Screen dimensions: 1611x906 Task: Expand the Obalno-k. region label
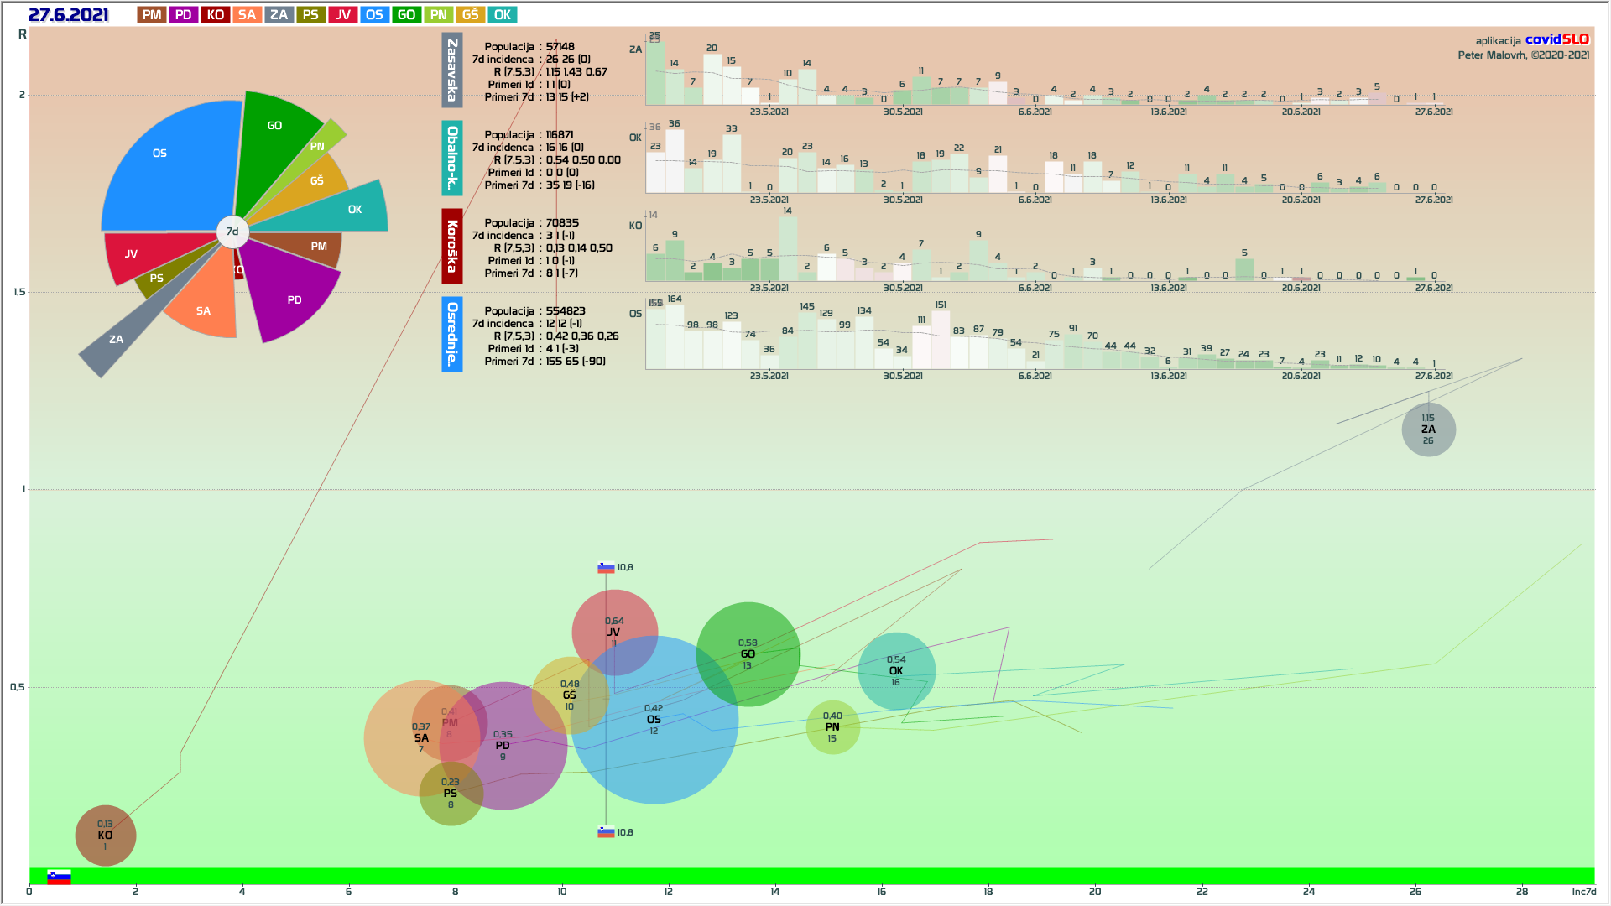pyautogui.click(x=452, y=158)
